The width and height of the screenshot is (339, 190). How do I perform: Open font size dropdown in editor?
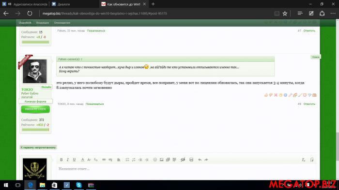pyautogui.click(x=89, y=160)
